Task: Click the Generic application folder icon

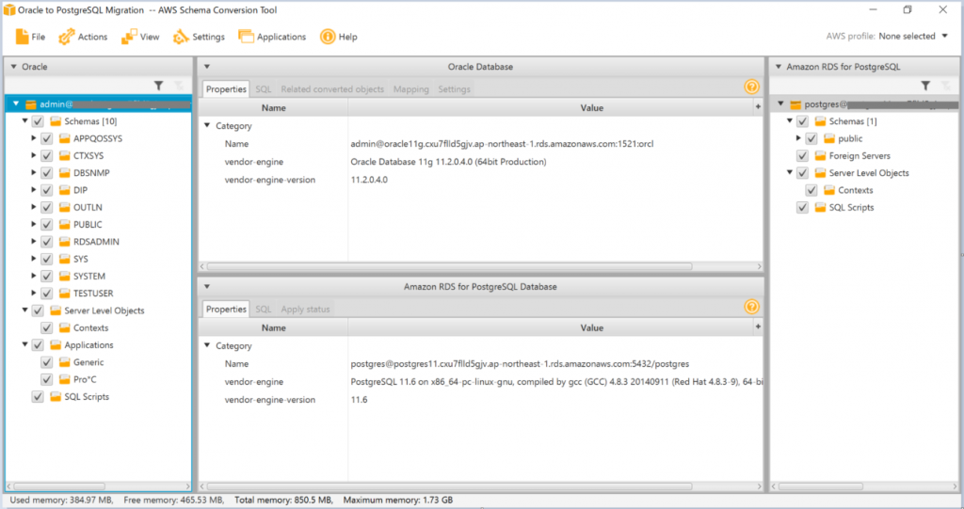Action: (65, 362)
